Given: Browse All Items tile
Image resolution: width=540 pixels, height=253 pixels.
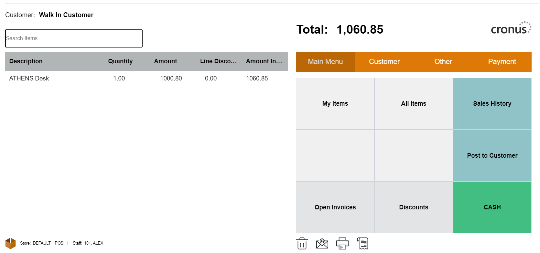Looking at the screenshot, I should click(414, 104).
